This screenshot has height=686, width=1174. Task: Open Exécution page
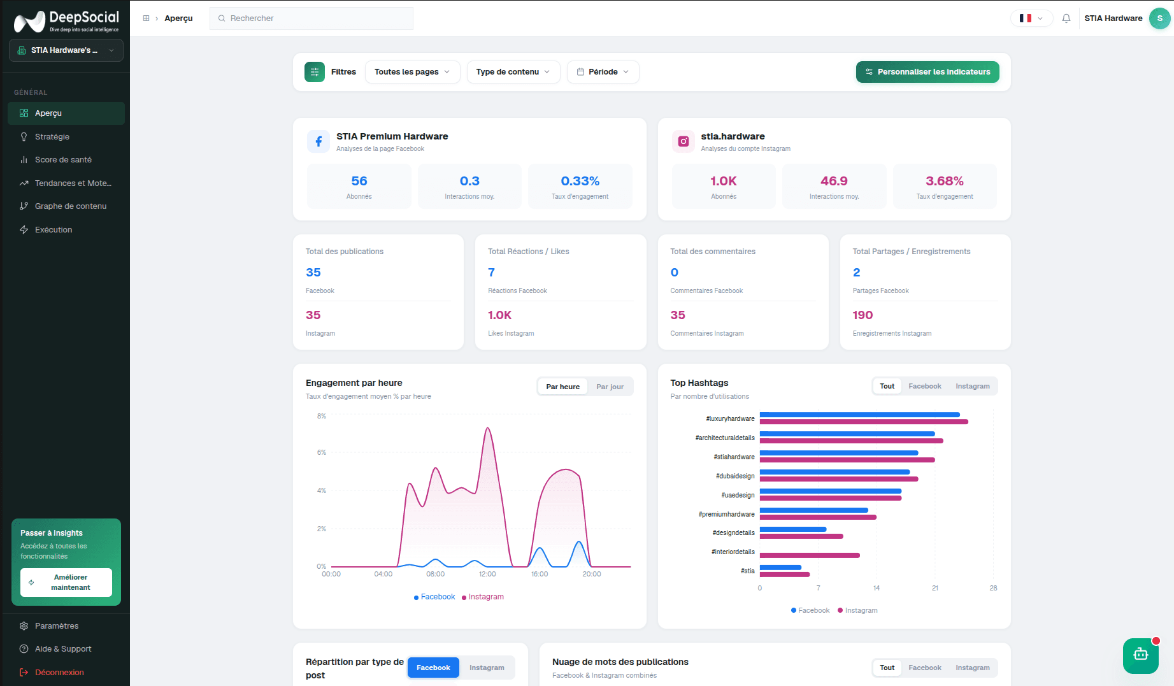point(66,230)
